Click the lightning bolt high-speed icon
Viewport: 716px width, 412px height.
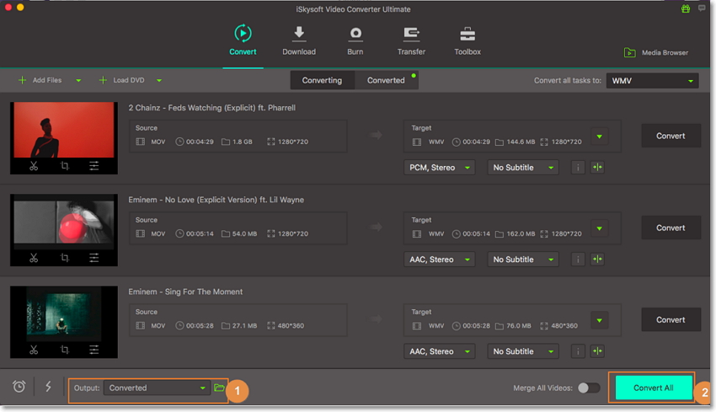(48, 387)
